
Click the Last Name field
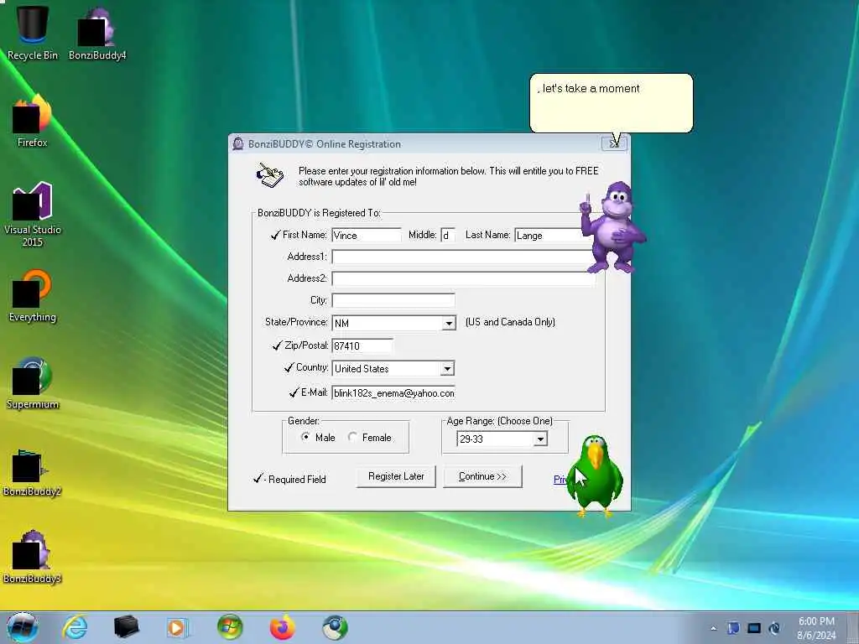click(x=550, y=236)
